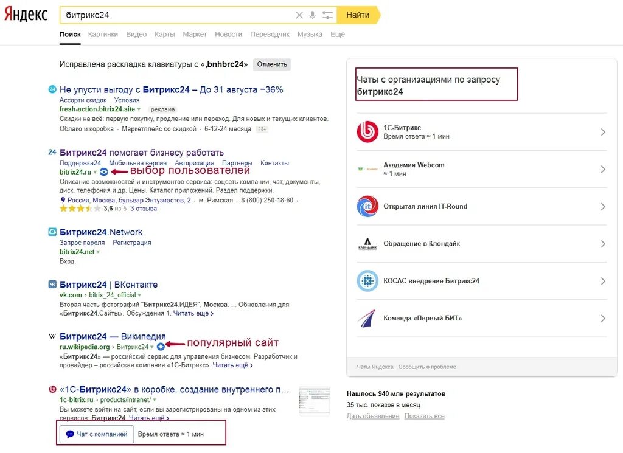The image size is (623, 453).
Task: Click the Найти search button
Action: [358, 15]
